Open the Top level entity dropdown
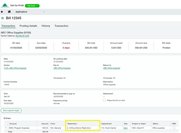181x133 pixels. point(32,6)
